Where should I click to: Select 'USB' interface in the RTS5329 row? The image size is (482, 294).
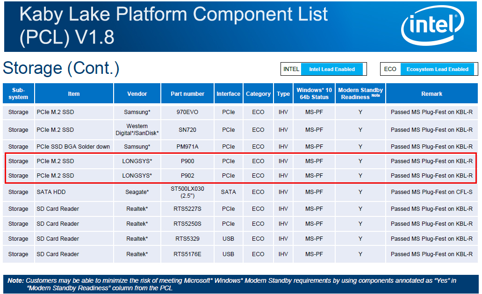click(x=229, y=239)
